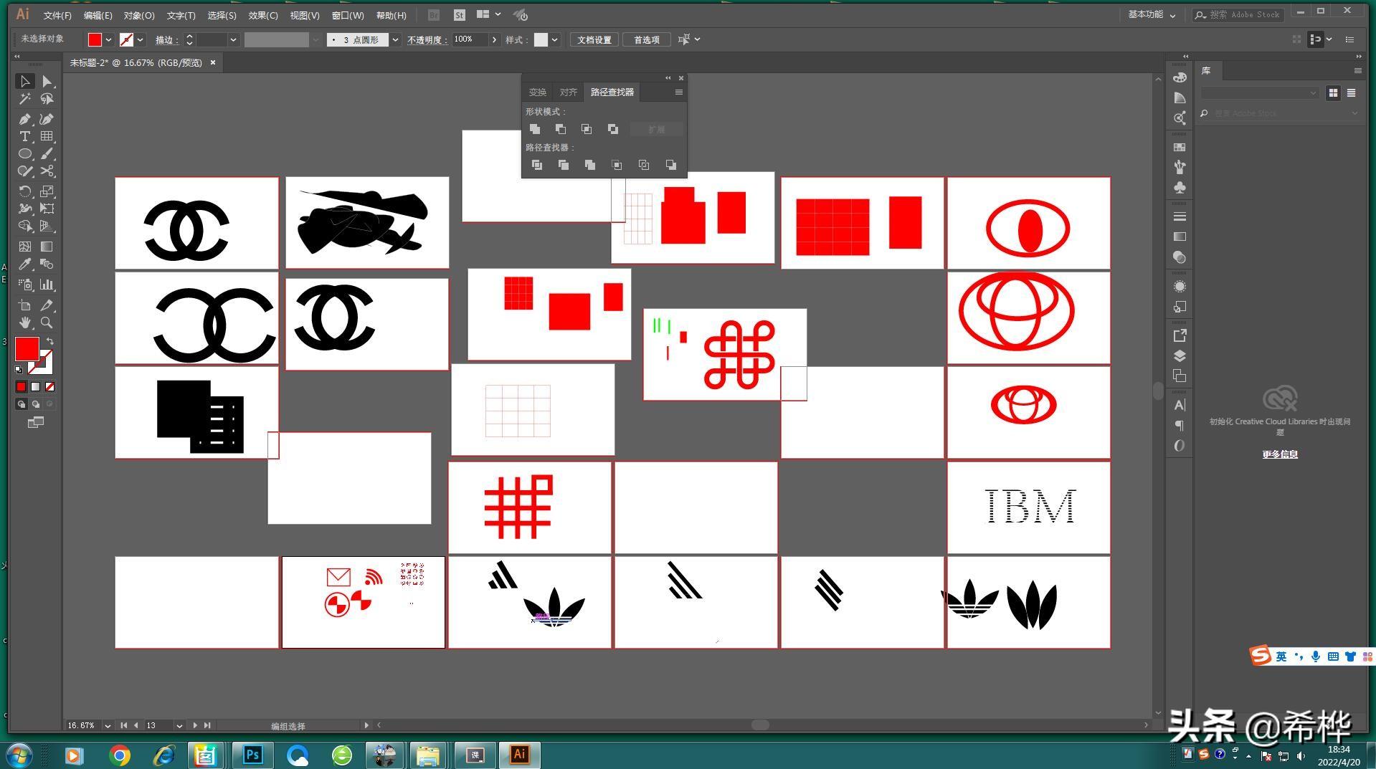Click red fill swatch in control bar
The image size is (1376, 769).
[95, 40]
